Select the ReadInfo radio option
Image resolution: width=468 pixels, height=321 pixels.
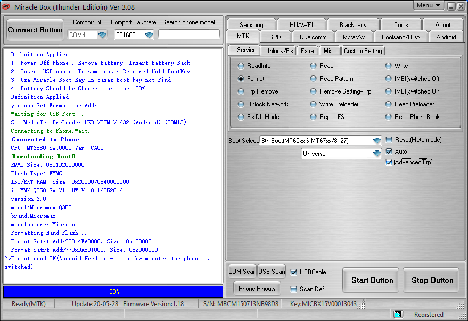[254, 66]
